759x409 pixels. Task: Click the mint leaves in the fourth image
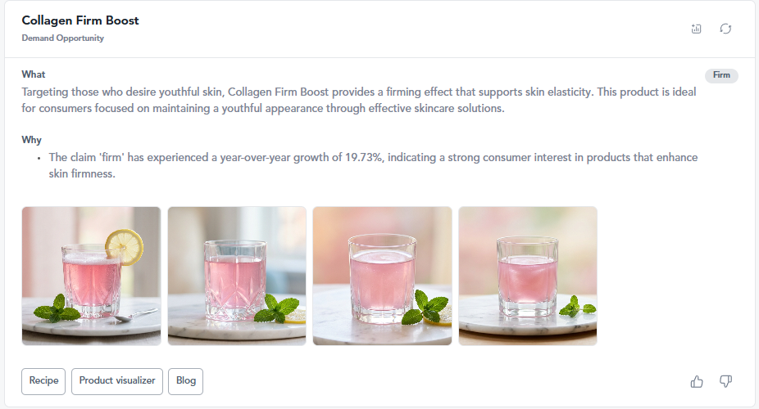pyautogui.click(x=577, y=307)
